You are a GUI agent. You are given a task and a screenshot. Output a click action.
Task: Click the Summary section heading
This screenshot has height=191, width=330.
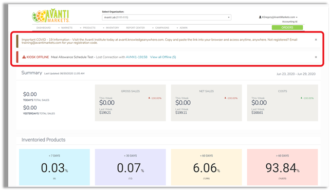tap(32, 73)
